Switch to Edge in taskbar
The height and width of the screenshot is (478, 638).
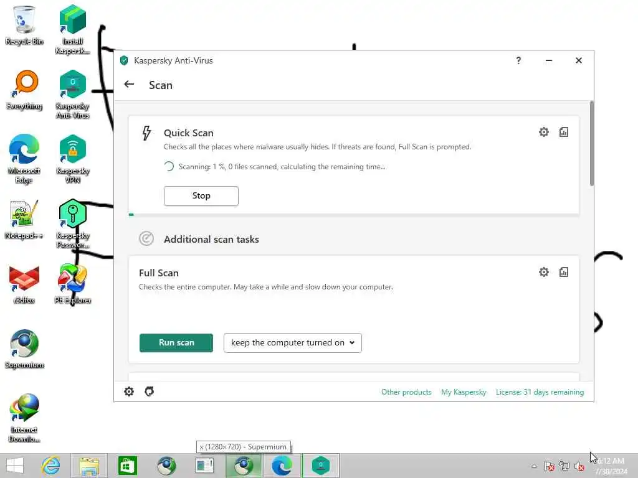coord(282,466)
